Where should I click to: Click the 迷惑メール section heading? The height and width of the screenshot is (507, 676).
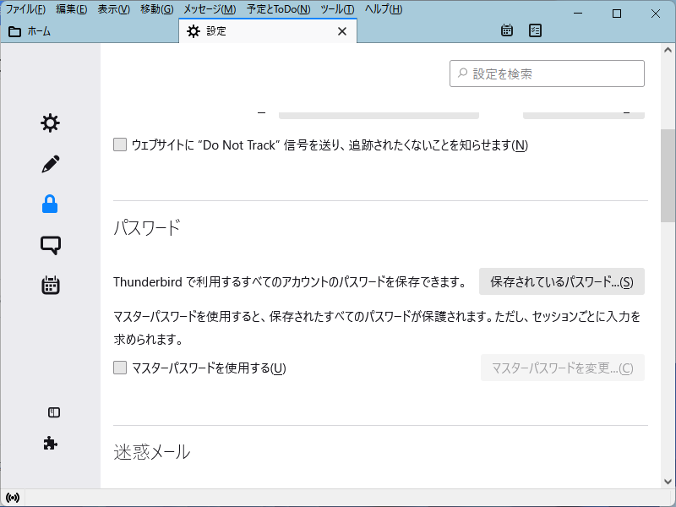pyautogui.click(x=152, y=452)
